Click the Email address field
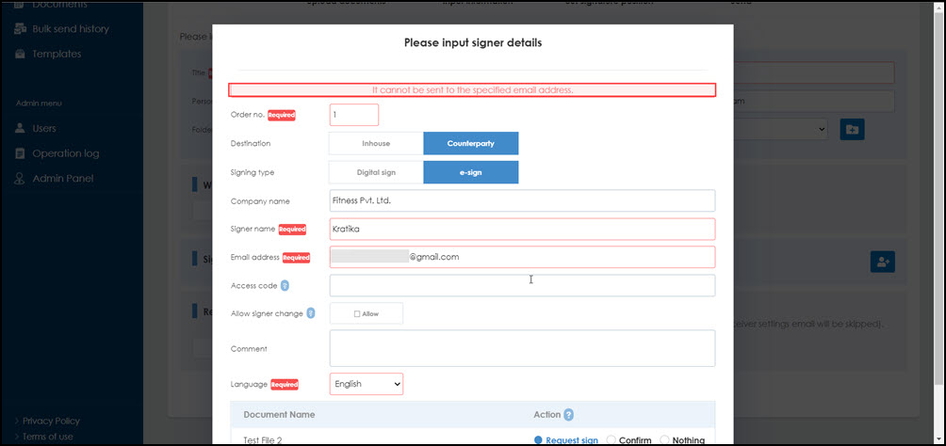The width and height of the screenshot is (946, 446). tap(523, 257)
